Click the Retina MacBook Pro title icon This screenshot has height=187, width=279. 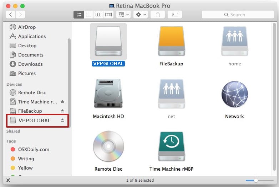112,6
